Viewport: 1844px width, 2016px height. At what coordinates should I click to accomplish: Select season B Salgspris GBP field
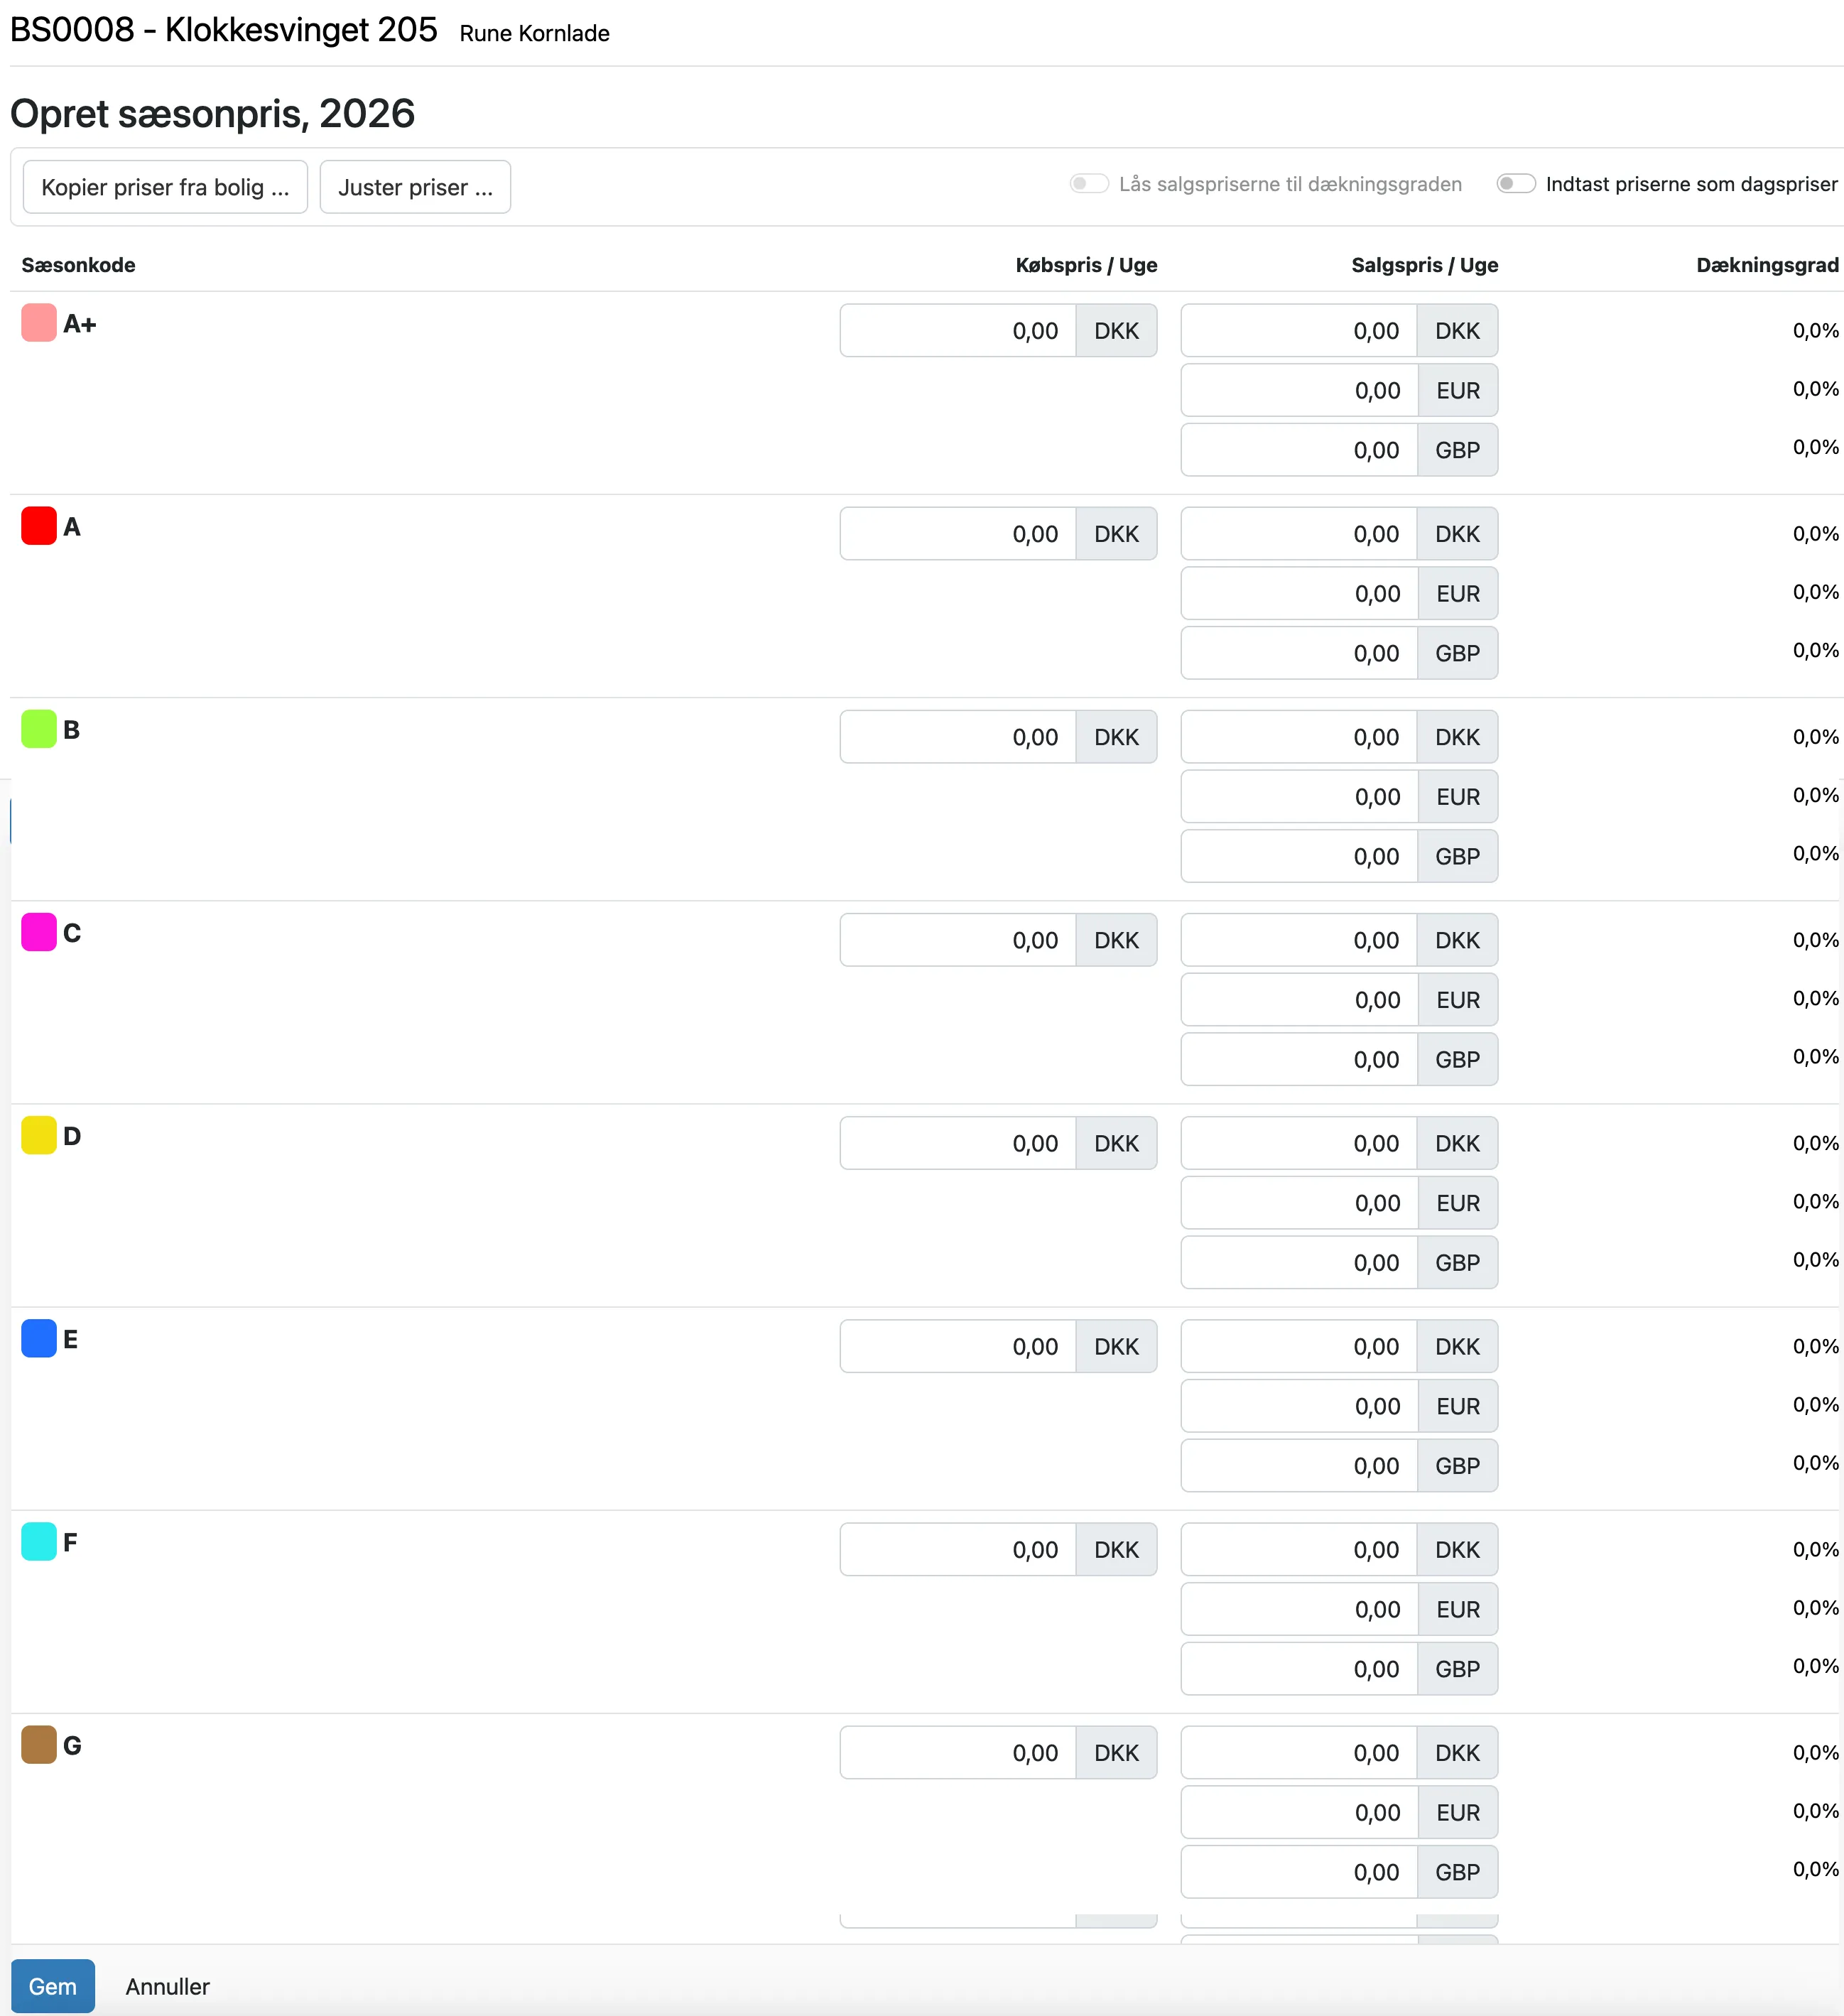pyautogui.click(x=1298, y=857)
